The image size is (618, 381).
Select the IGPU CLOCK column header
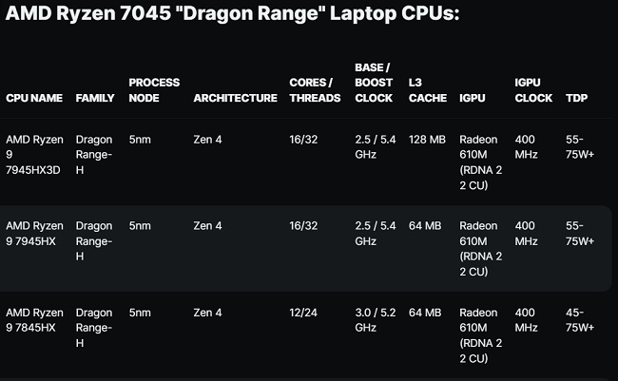tap(533, 90)
